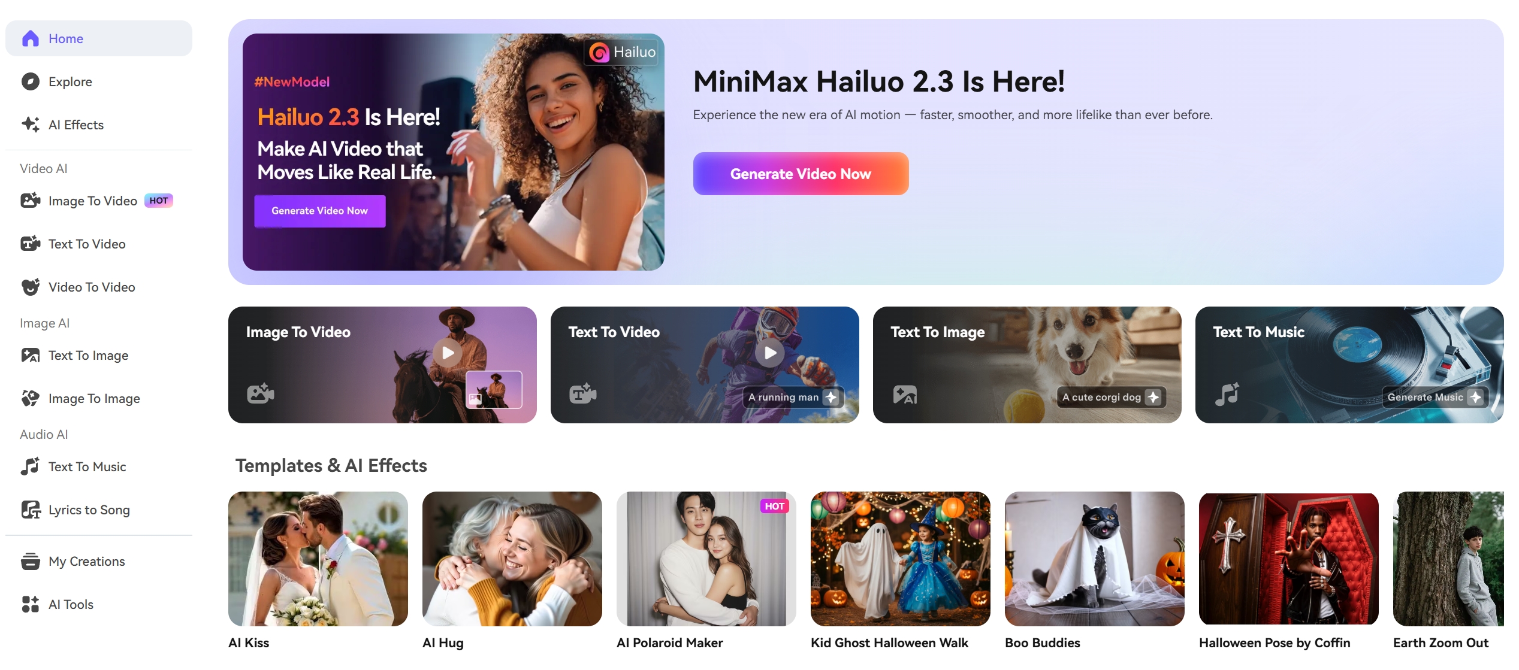Open the AI Kiss template thumbnail
Viewport: 1519px width, 670px height.
pyautogui.click(x=318, y=559)
